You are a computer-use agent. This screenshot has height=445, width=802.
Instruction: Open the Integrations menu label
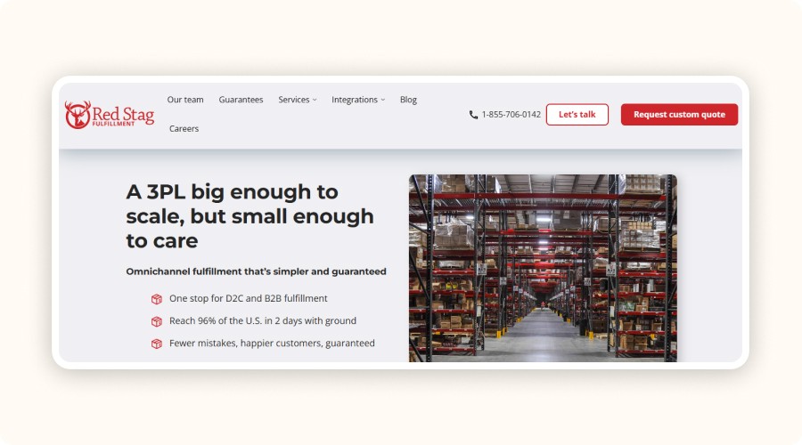click(355, 100)
